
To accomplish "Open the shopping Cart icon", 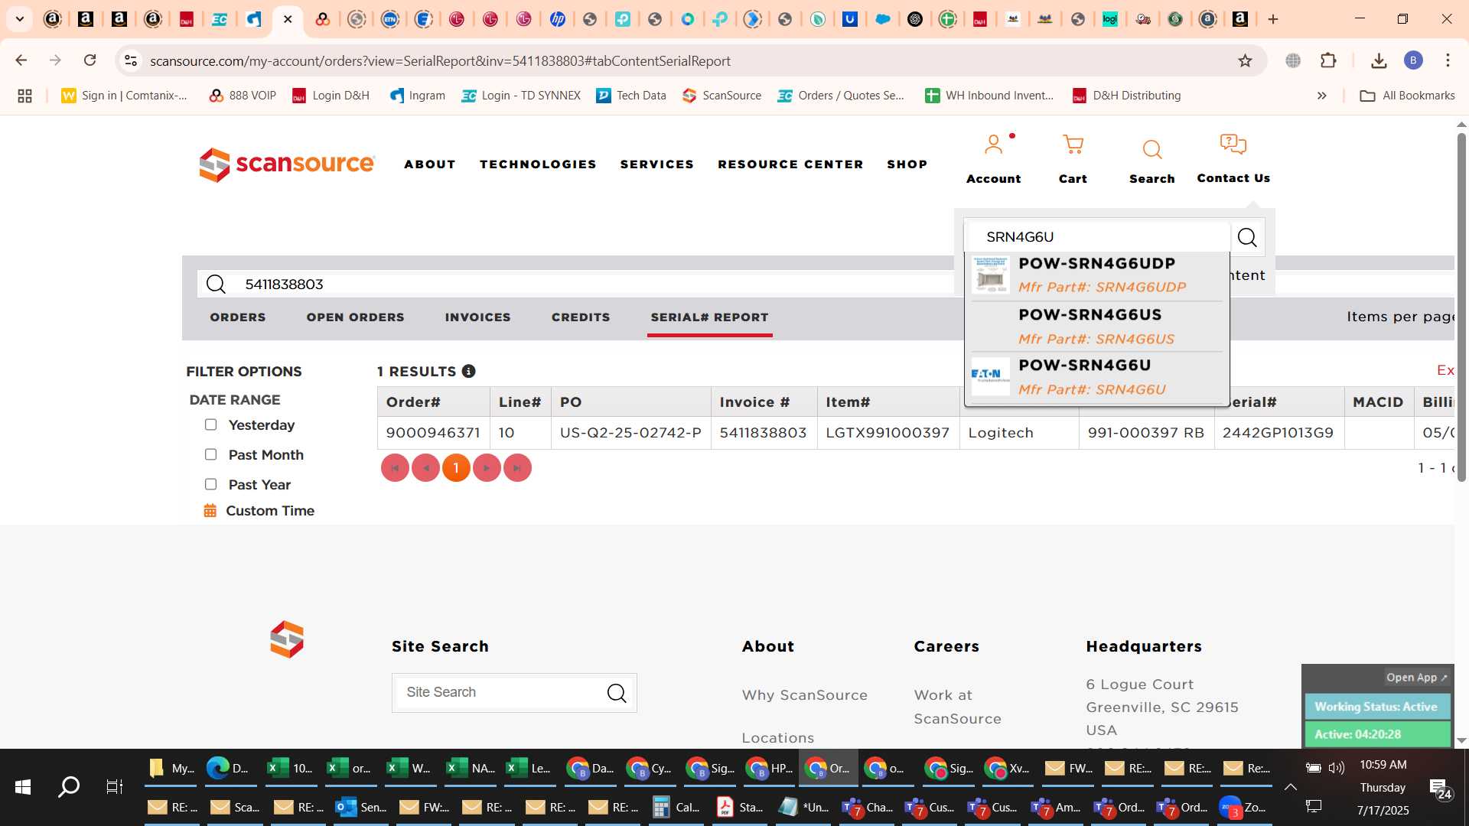I will click(1073, 145).
